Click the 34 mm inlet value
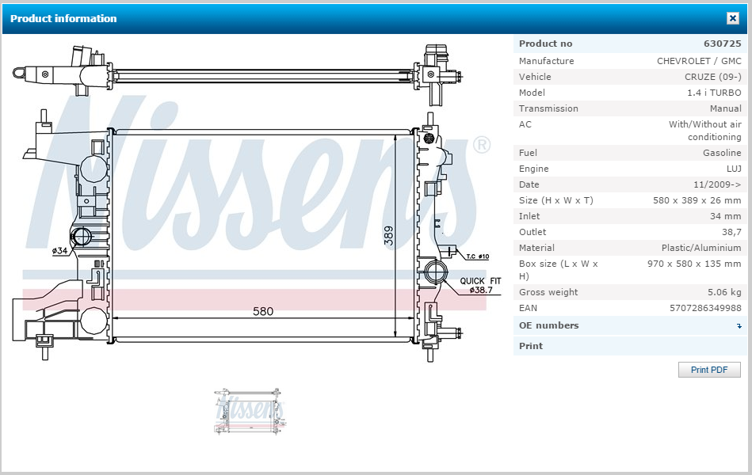This screenshot has width=752, height=475. (725, 216)
